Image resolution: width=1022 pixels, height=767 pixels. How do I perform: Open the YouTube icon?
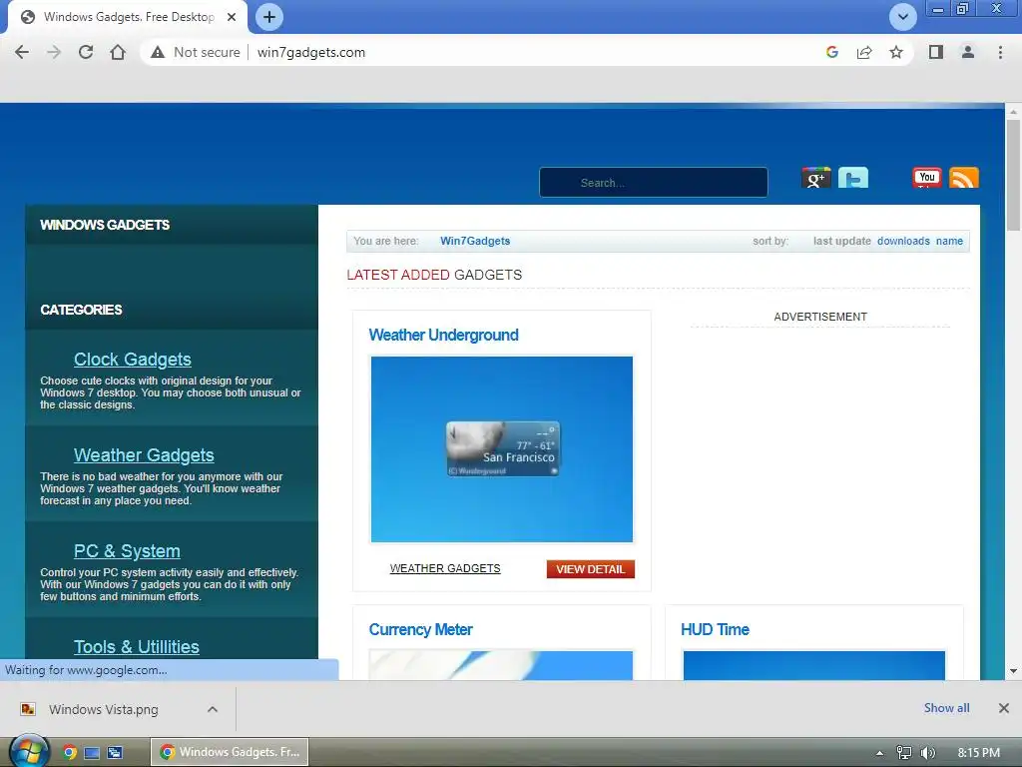tap(927, 178)
